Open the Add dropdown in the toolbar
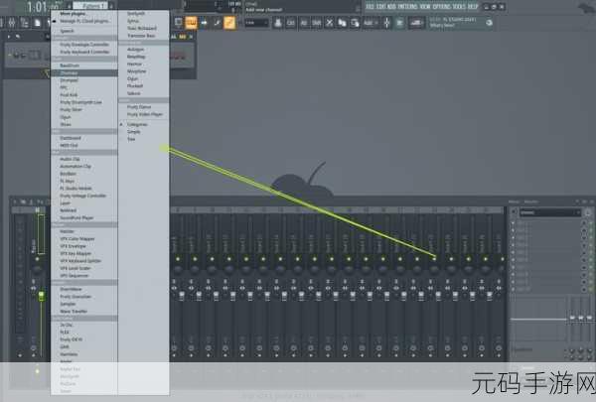This screenshot has width=596, height=402. point(371,23)
